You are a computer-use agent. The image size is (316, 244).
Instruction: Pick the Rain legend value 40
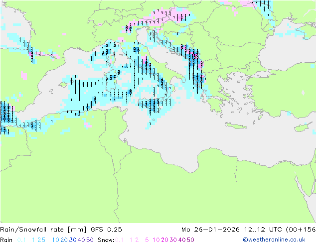point(81,240)
